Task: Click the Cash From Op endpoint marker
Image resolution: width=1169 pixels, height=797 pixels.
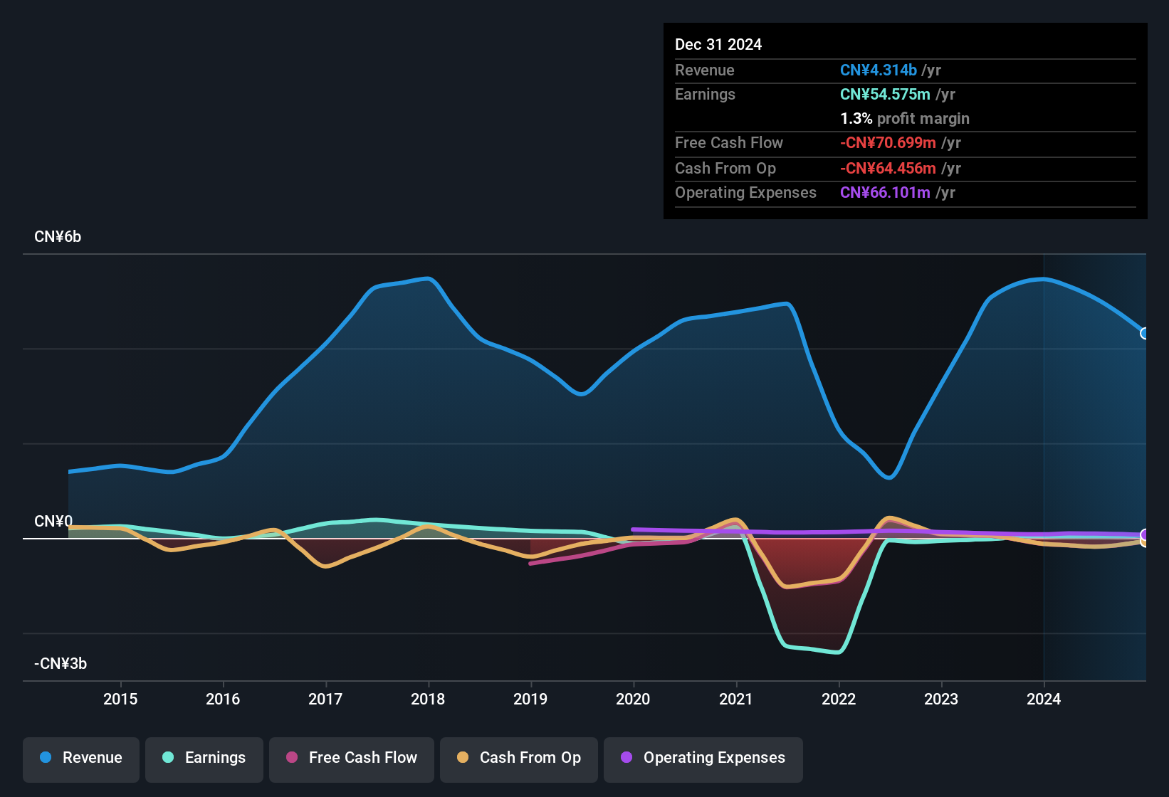Action: tap(1145, 542)
